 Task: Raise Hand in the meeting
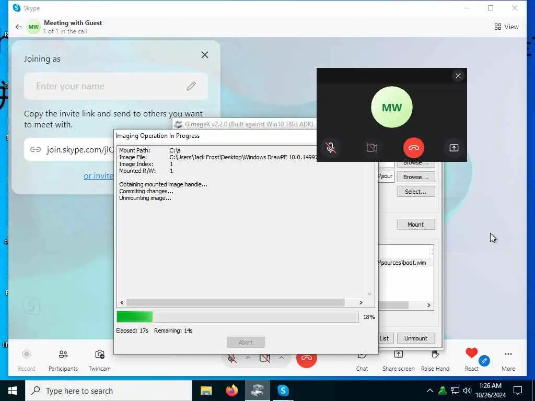point(435,361)
